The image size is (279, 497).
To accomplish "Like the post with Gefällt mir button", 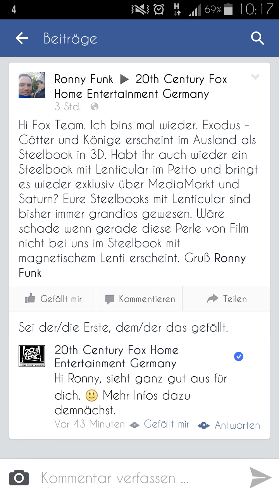I will click(x=53, y=299).
